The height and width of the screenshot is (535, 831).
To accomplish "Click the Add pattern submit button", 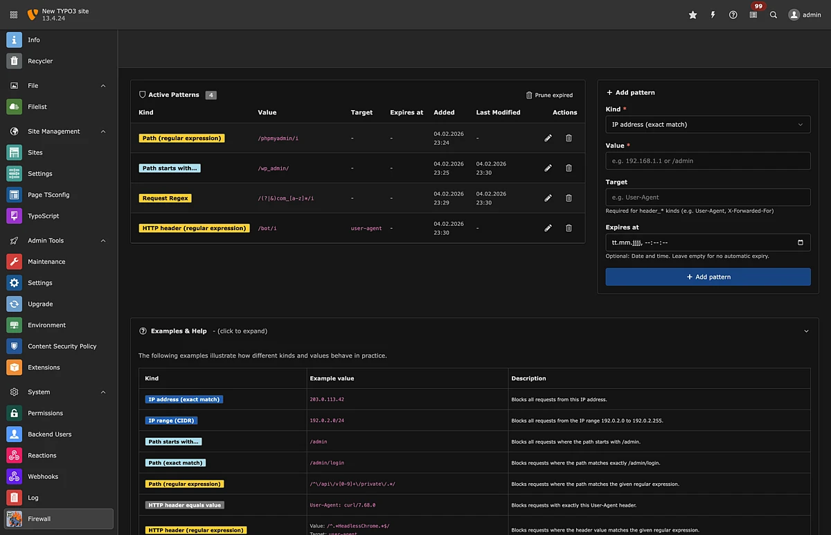I will (708, 277).
